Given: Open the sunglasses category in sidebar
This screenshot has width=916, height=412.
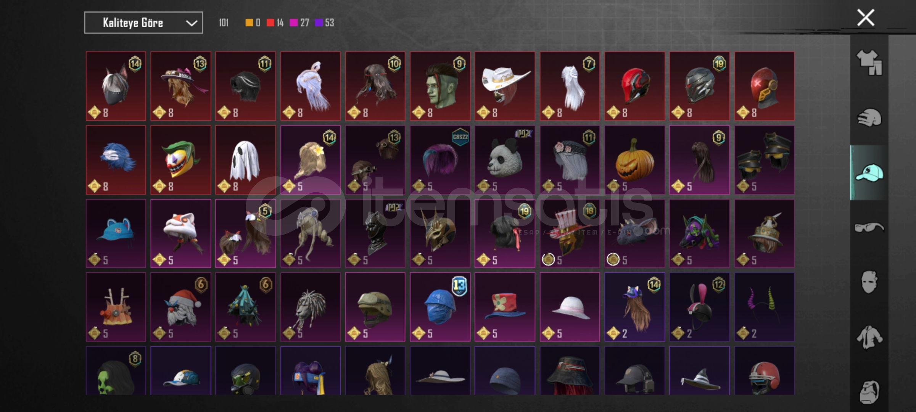Looking at the screenshot, I should coord(869,227).
